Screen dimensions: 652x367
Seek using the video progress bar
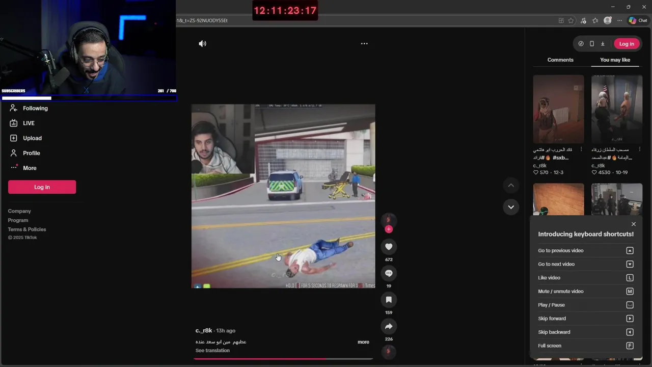pos(283,359)
